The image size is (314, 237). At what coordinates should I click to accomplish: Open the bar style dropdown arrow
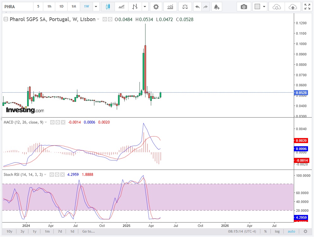pyautogui.click(x=145, y=7)
